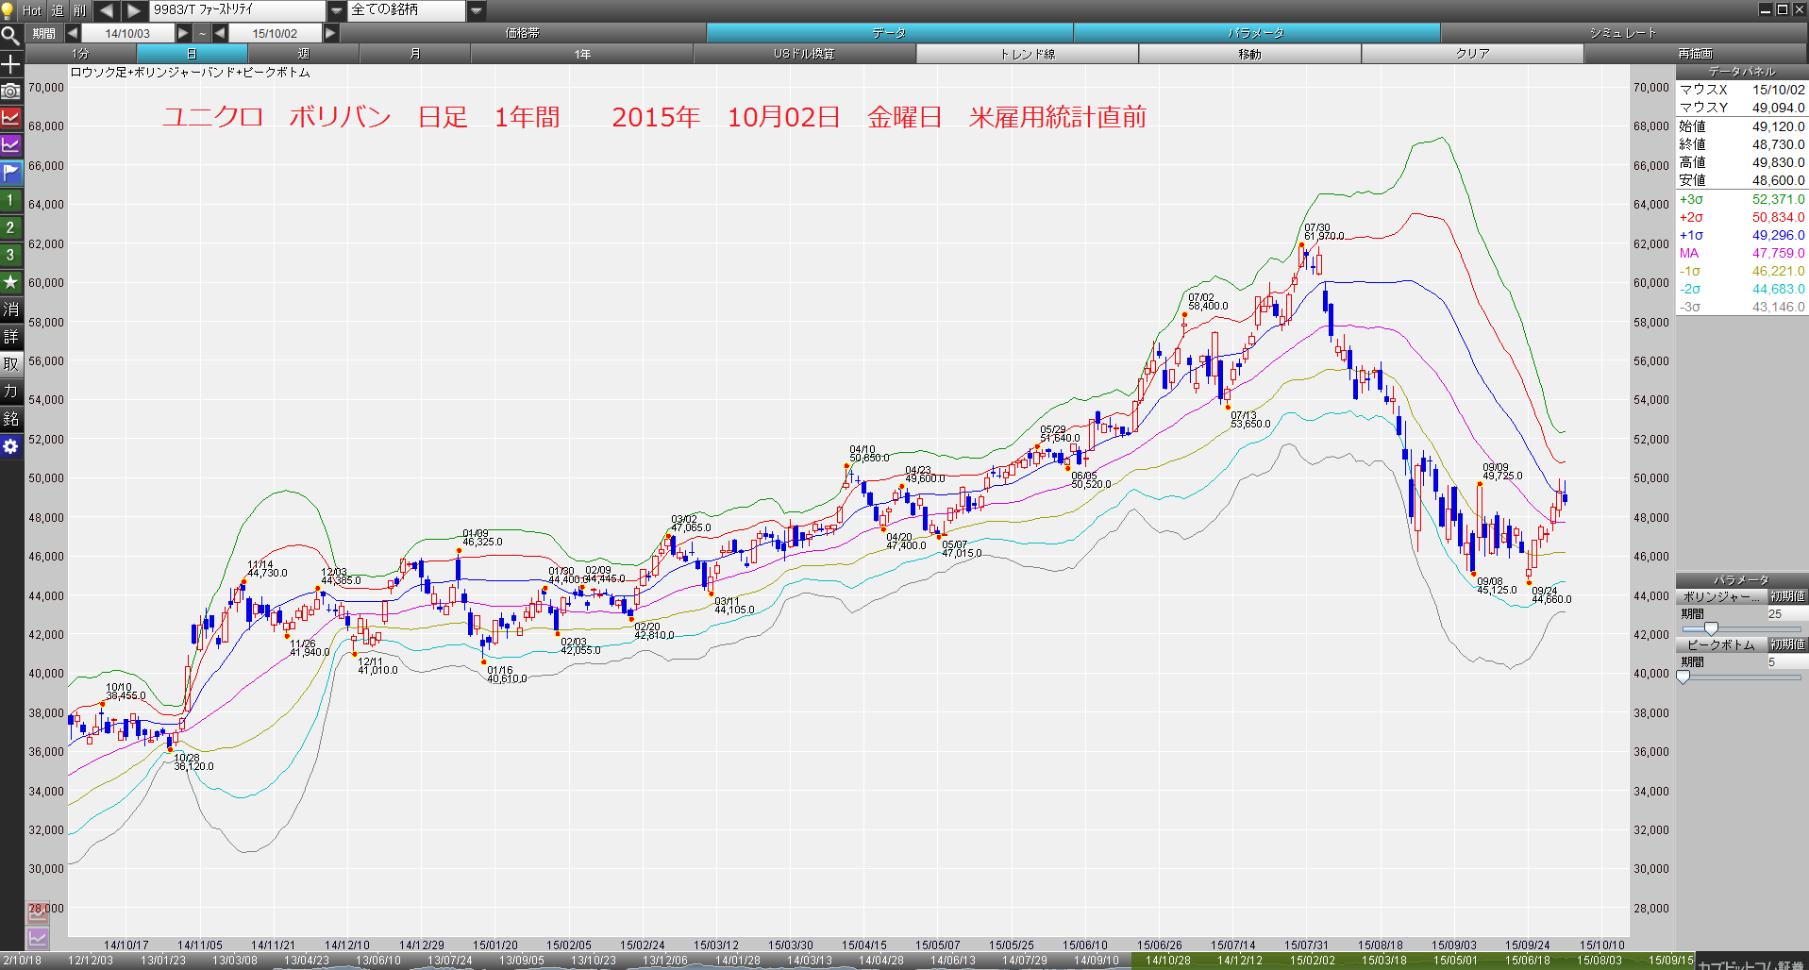This screenshot has height=970, width=1809.
Task: Reset ボリンジャー parameter with 初期値
Action: click(1787, 596)
